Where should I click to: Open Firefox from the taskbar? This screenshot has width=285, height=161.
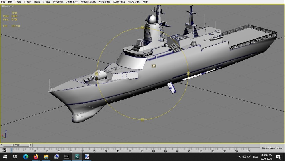(36, 157)
